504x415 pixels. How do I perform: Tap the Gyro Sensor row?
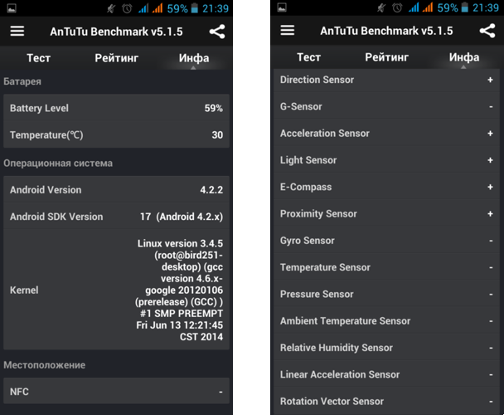point(386,241)
